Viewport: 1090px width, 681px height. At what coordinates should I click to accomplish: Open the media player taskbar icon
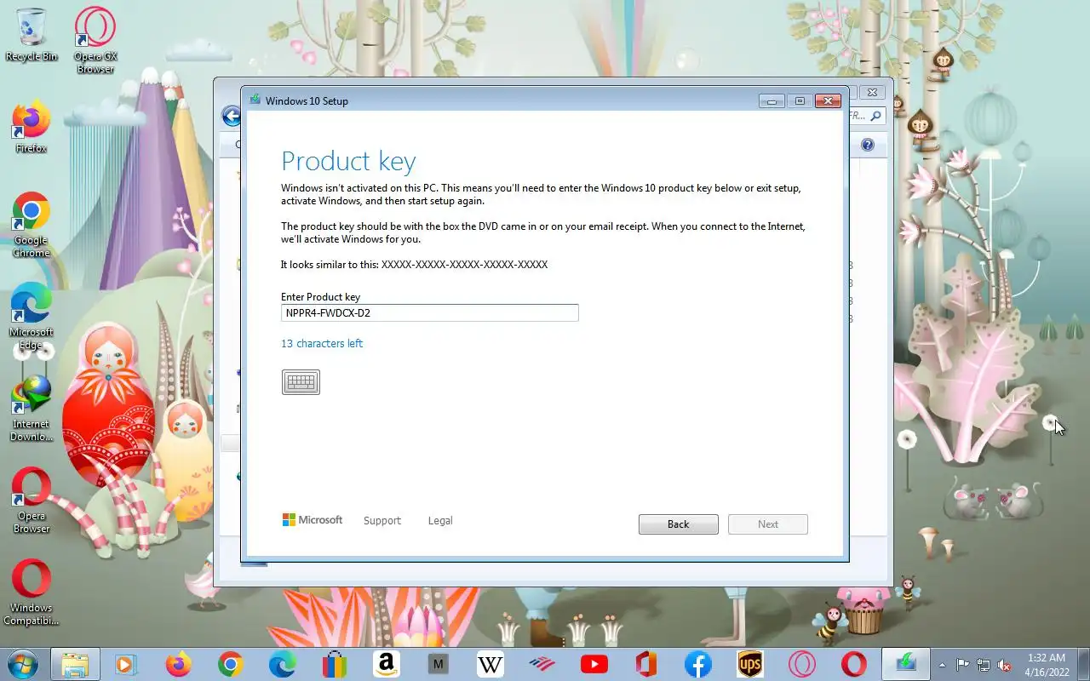point(126,664)
